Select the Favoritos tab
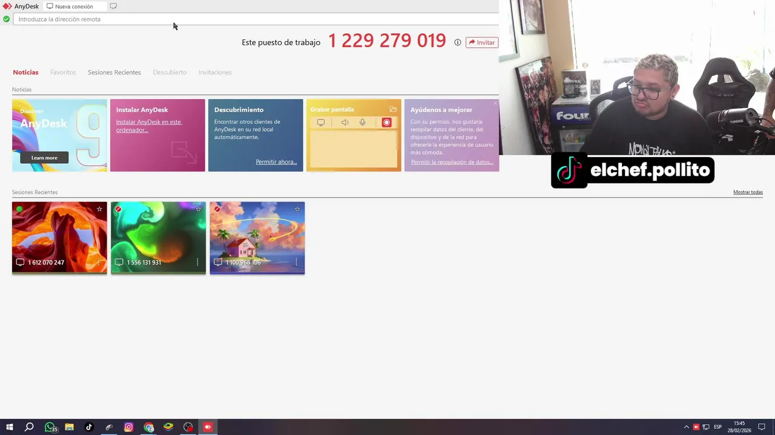 tap(63, 72)
